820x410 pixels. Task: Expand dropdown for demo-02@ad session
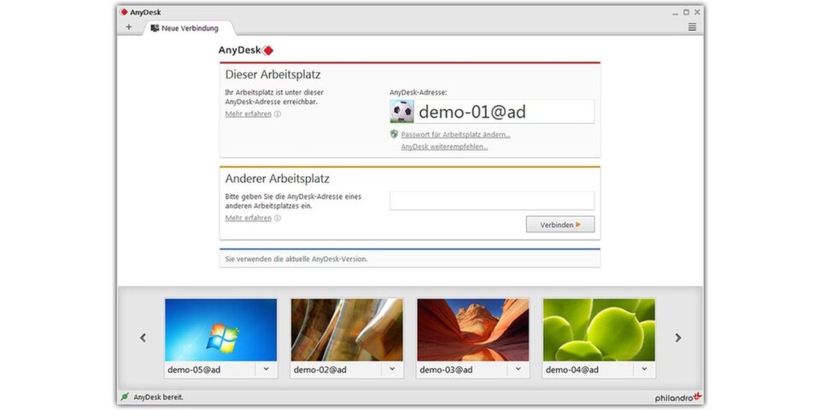[x=392, y=369]
